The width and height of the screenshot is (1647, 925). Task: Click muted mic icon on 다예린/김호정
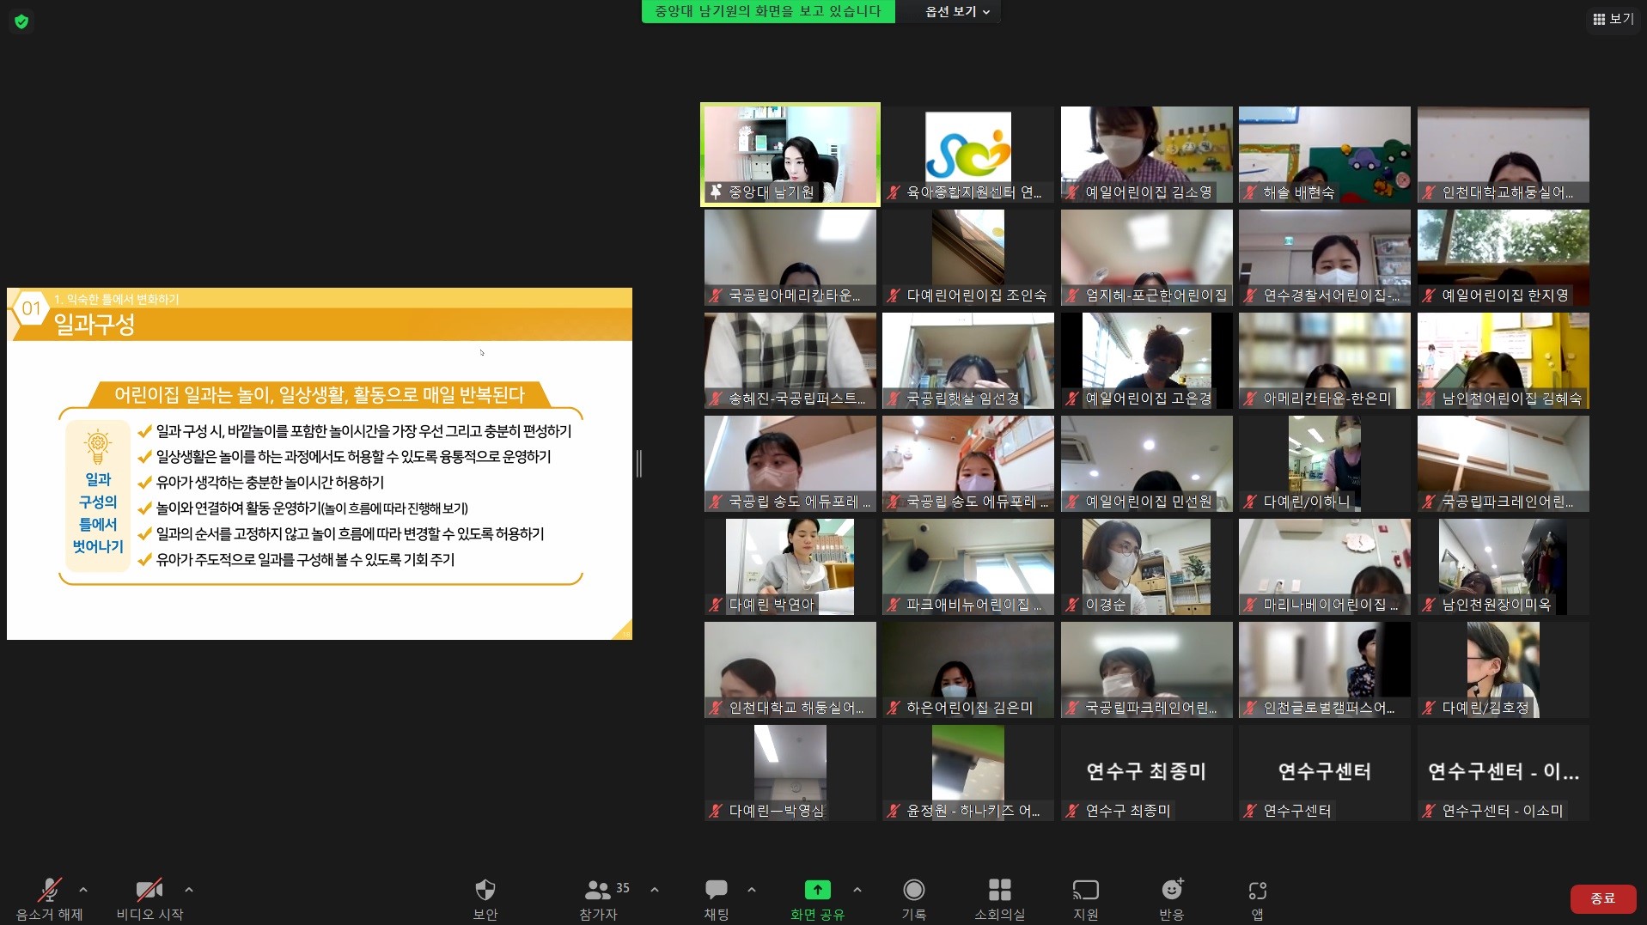[x=1429, y=709]
